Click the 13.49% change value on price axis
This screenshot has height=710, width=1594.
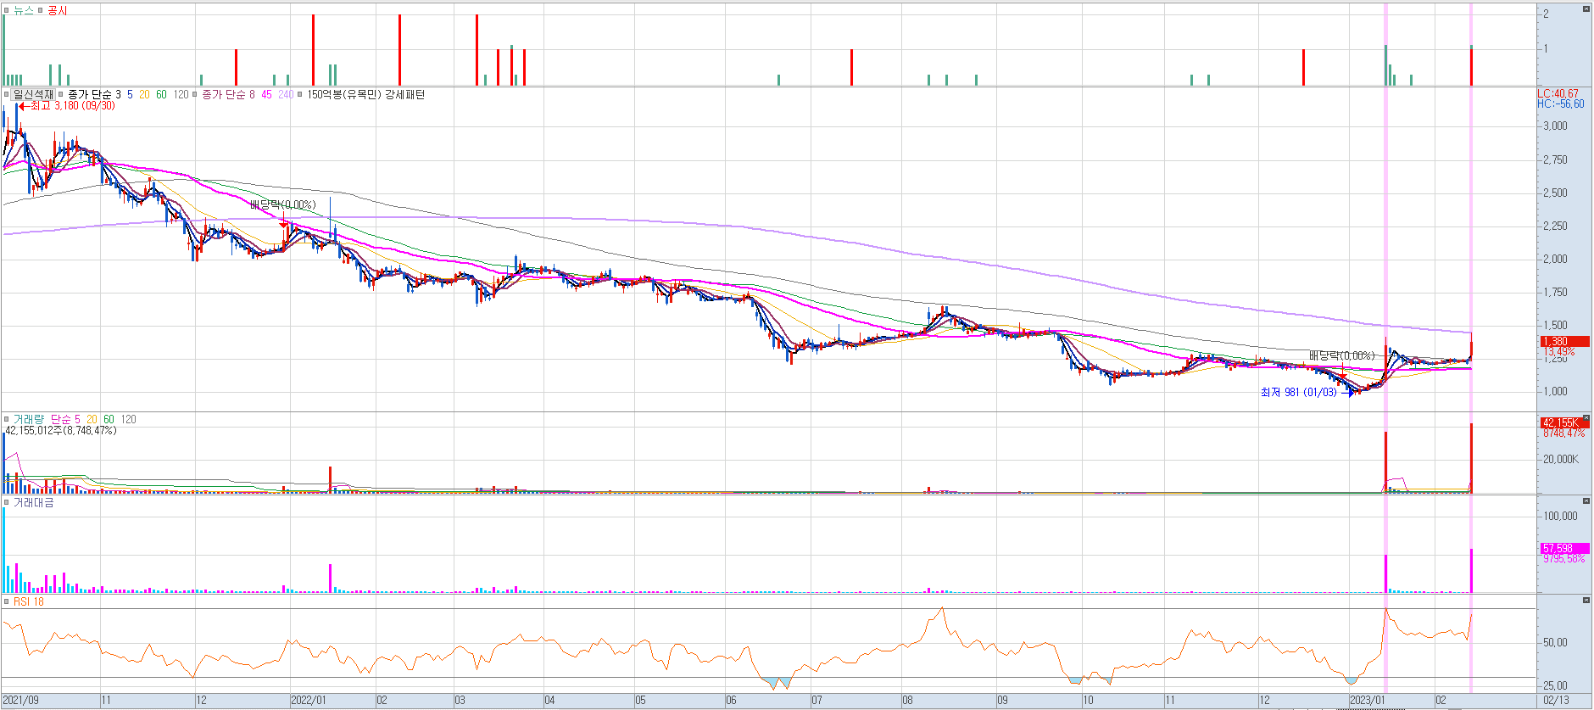tap(1559, 351)
